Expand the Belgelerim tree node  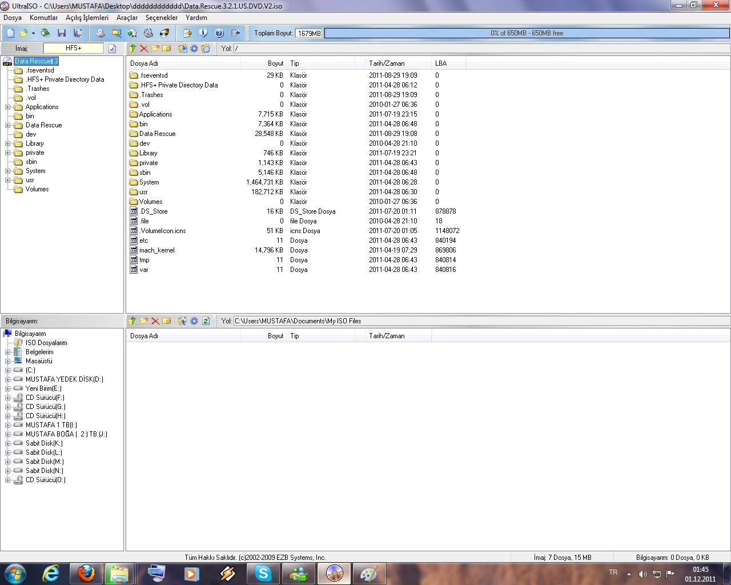point(8,352)
